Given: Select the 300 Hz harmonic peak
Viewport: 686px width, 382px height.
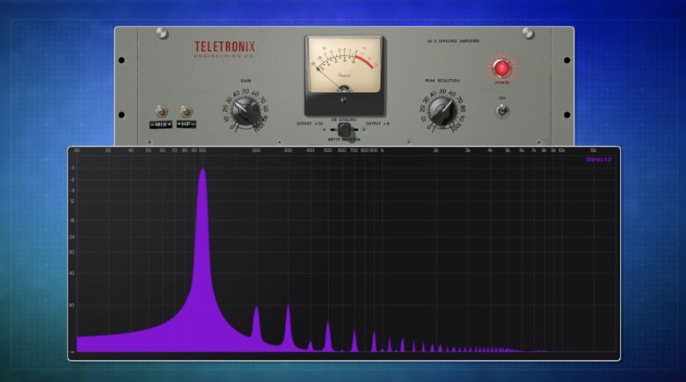Looking at the screenshot, I should 288,323.
